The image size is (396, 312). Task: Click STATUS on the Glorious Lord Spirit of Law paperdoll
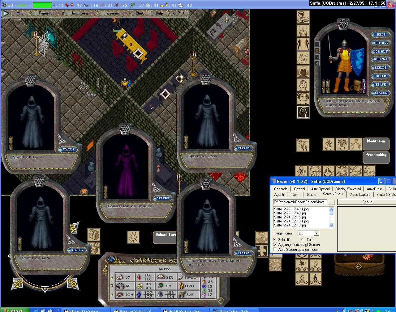point(243,253)
